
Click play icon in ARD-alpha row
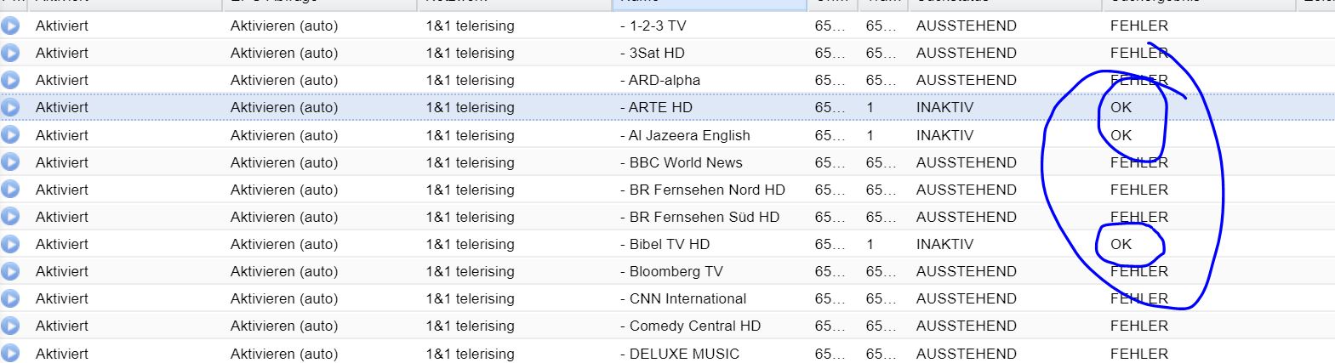pos(10,80)
